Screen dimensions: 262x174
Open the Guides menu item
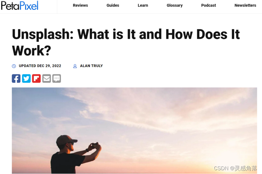[113, 5]
